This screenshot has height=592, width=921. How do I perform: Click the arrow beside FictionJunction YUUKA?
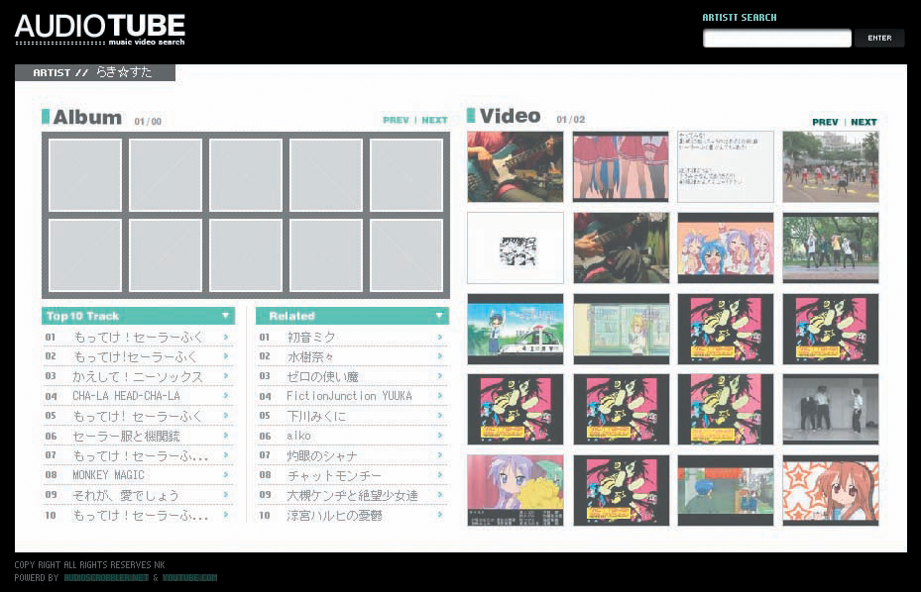(440, 396)
